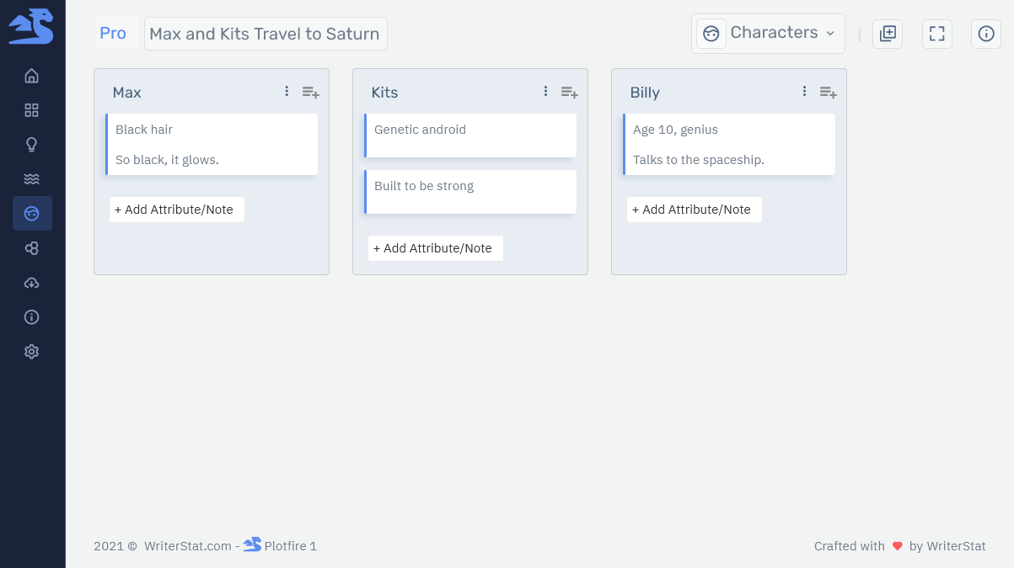Open the relationships nodes panel
Screen dimensions: 1014x568
(32, 248)
